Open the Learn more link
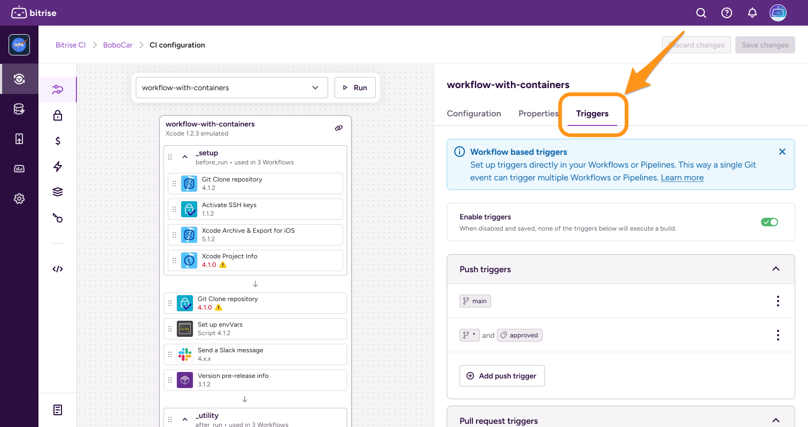808x427 pixels. click(682, 178)
